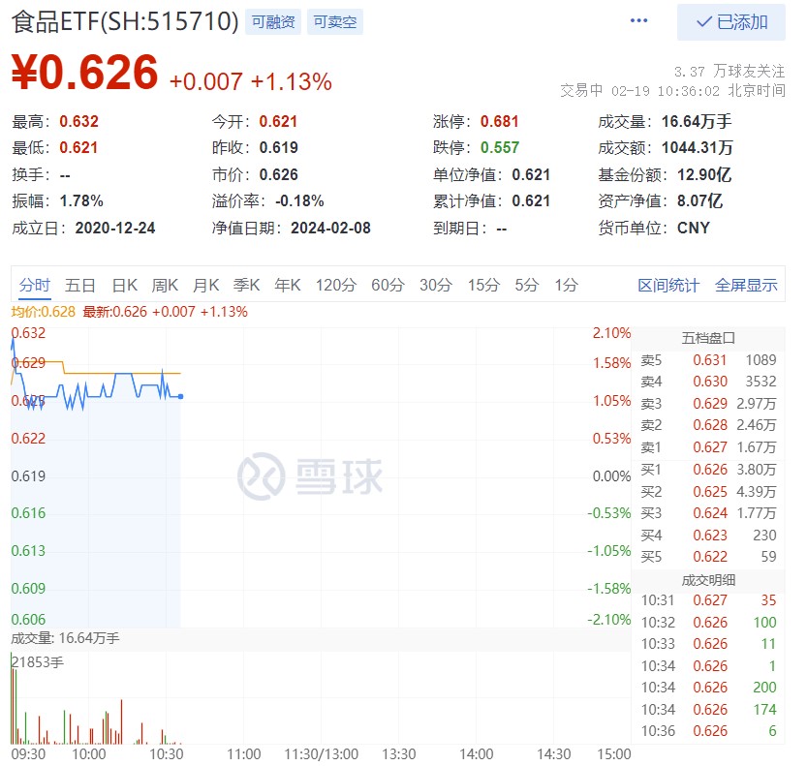This screenshot has height=766, width=807.
Task: Switch to the 五日 chart tab
Action: point(80,285)
